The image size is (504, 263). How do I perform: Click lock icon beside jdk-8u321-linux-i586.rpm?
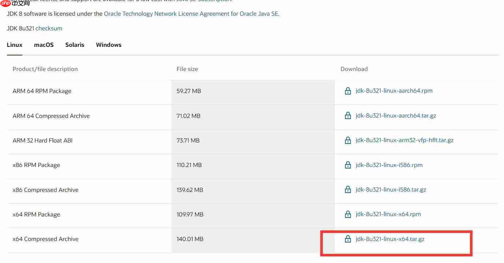click(x=348, y=165)
